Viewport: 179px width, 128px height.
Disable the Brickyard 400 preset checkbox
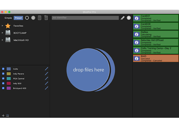click(x=3, y=88)
